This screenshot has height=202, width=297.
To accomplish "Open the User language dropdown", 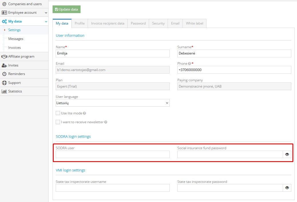I will tap(113, 103).
